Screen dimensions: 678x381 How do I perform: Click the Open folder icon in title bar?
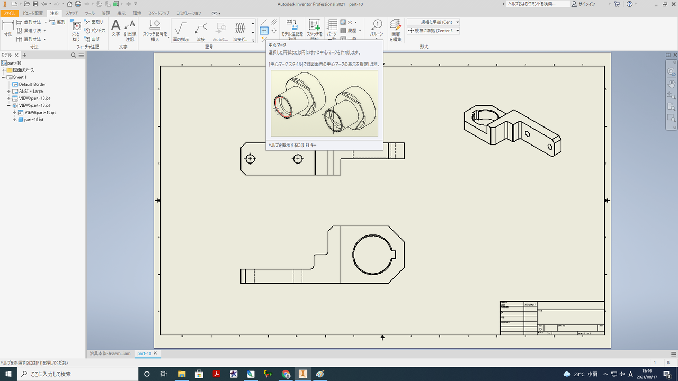click(x=27, y=4)
